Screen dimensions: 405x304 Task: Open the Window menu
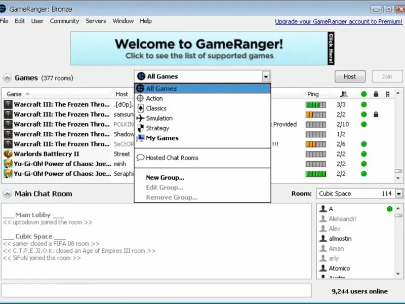point(123,21)
